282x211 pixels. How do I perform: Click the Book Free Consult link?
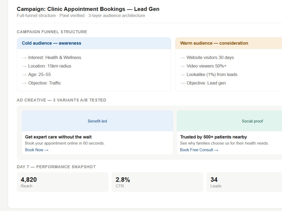pyautogui.click(x=199, y=150)
